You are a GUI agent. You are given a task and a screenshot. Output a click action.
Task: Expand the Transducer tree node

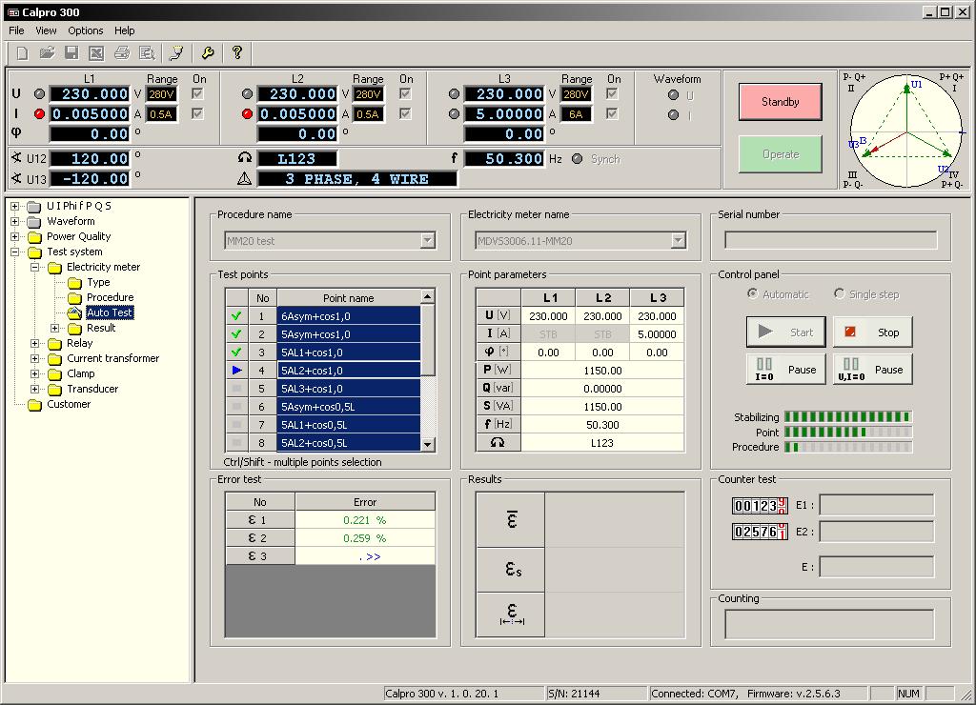click(x=35, y=389)
